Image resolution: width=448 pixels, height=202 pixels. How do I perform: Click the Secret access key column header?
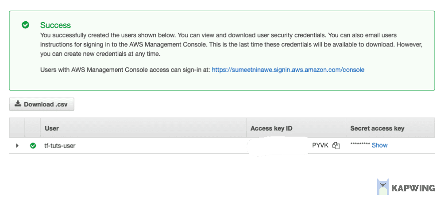pos(377,128)
